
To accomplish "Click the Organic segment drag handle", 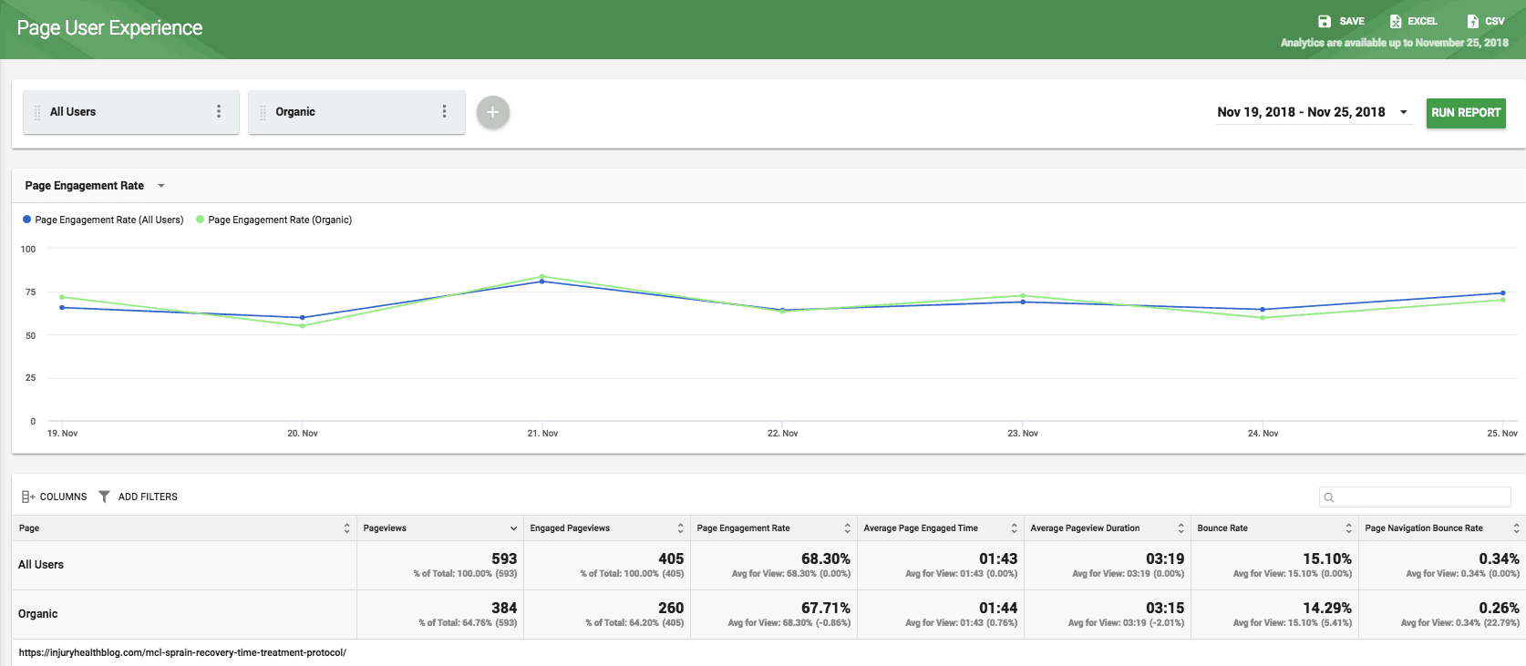I will click(x=263, y=112).
